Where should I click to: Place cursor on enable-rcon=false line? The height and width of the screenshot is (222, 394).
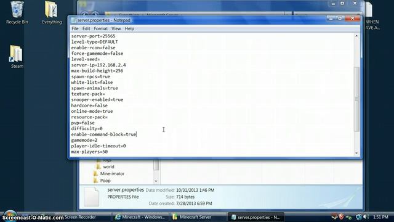click(93, 47)
